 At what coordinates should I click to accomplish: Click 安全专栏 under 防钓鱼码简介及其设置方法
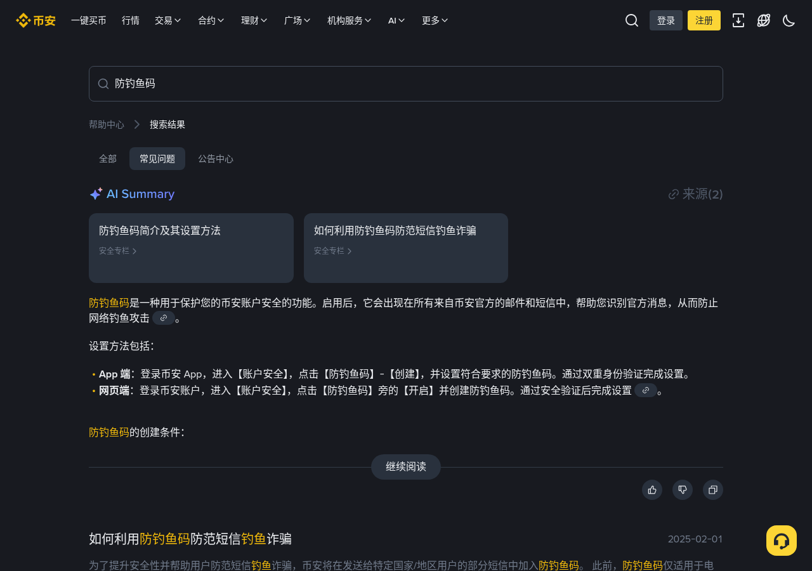118,251
